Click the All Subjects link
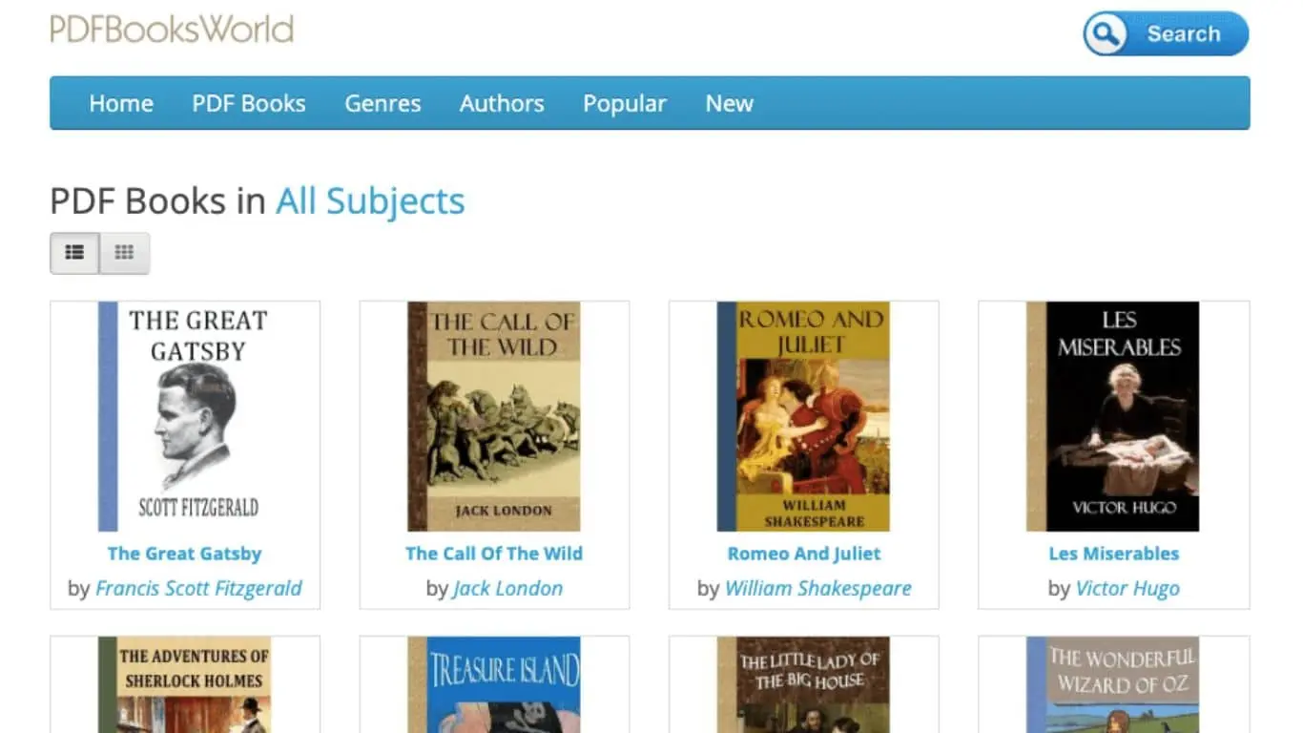Screen dimensions: 1303x733 tap(370, 200)
